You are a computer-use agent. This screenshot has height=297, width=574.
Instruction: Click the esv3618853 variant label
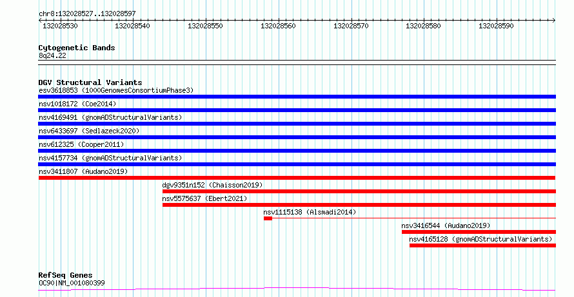[x=116, y=90]
